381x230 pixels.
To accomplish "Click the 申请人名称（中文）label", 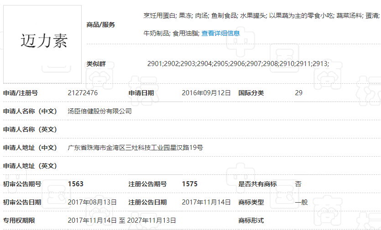I will pyautogui.click(x=30, y=111).
